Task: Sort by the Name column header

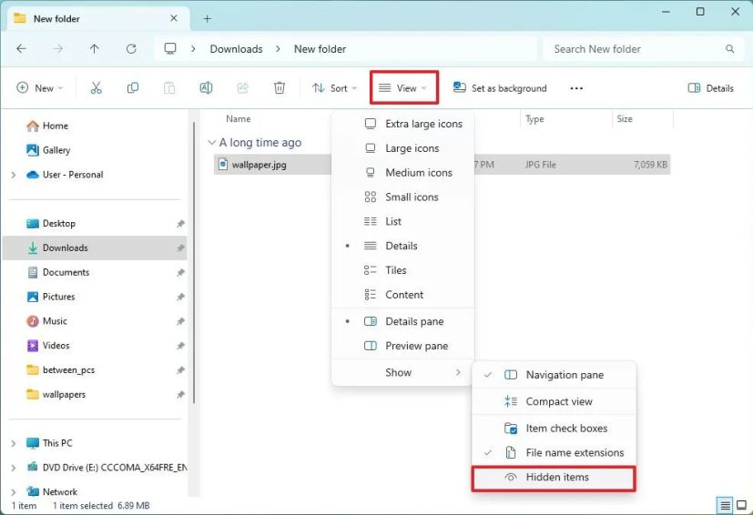Action: [x=239, y=119]
